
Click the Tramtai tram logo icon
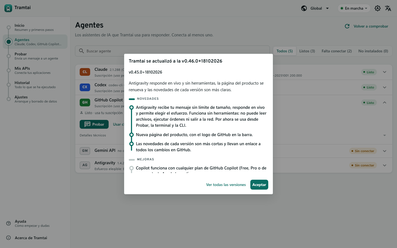(x=8, y=8)
